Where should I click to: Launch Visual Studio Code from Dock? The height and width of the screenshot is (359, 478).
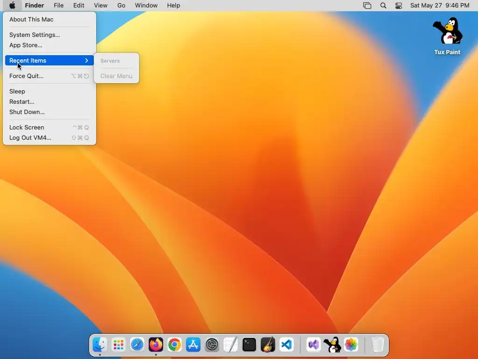[x=287, y=345]
